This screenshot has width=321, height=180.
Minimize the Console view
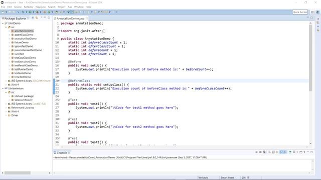coord(308,152)
